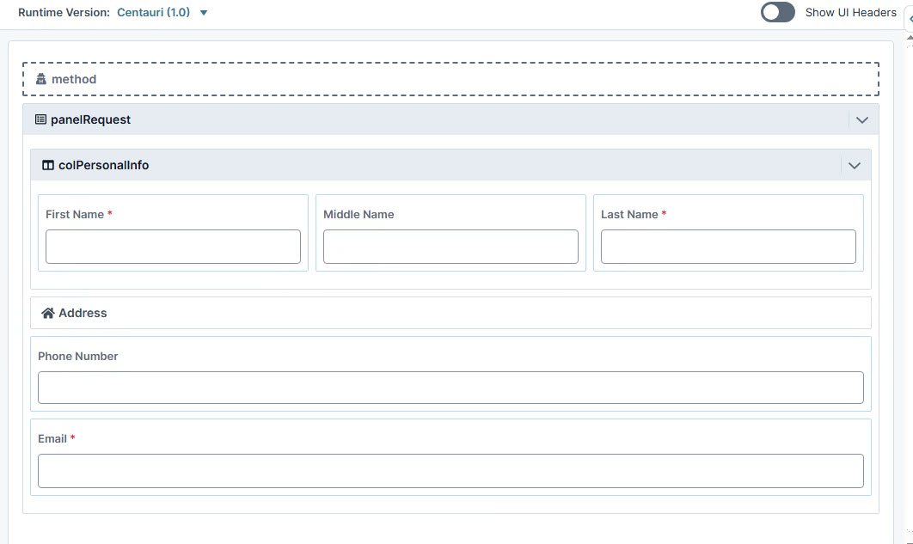Screen dimensions: 913x544
Task: Click inside the Email field
Action: pos(450,471)
